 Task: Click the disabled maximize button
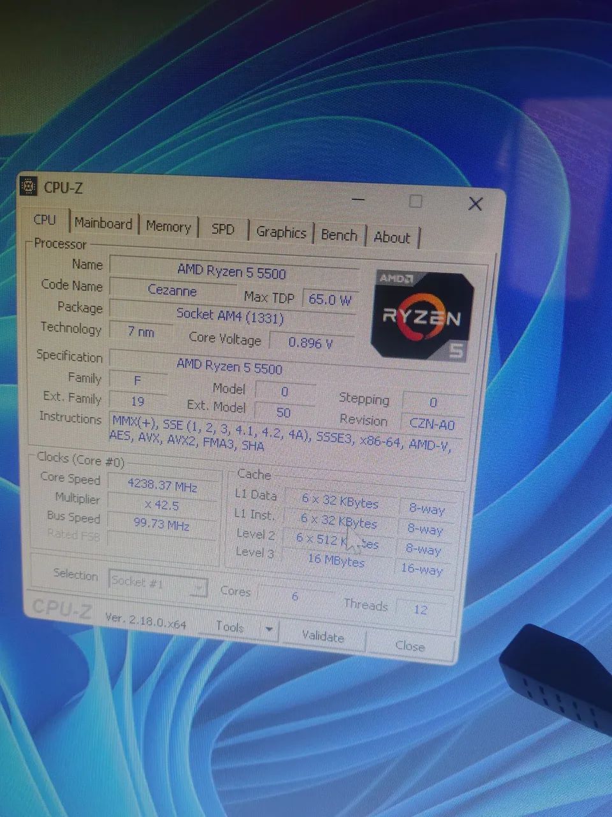416,202
